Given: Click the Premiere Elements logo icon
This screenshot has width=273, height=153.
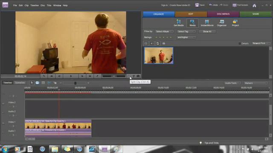Looking at the screenshot, I should click(6, 5).
